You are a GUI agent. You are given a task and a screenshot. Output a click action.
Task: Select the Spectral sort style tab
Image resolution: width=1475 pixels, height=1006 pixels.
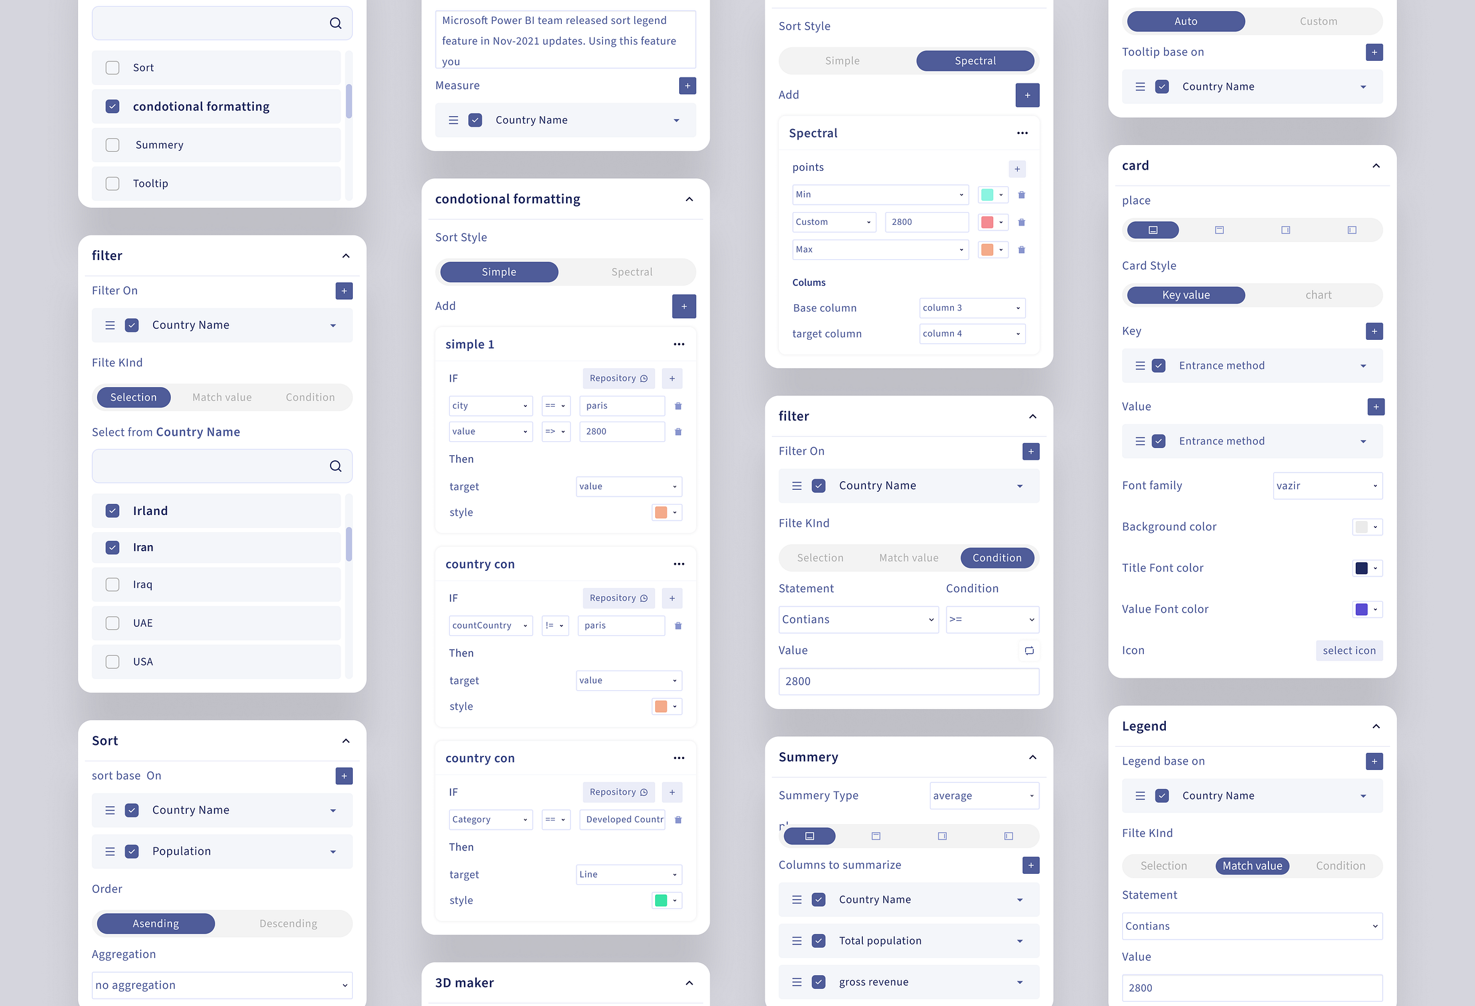tap(975, 60)
